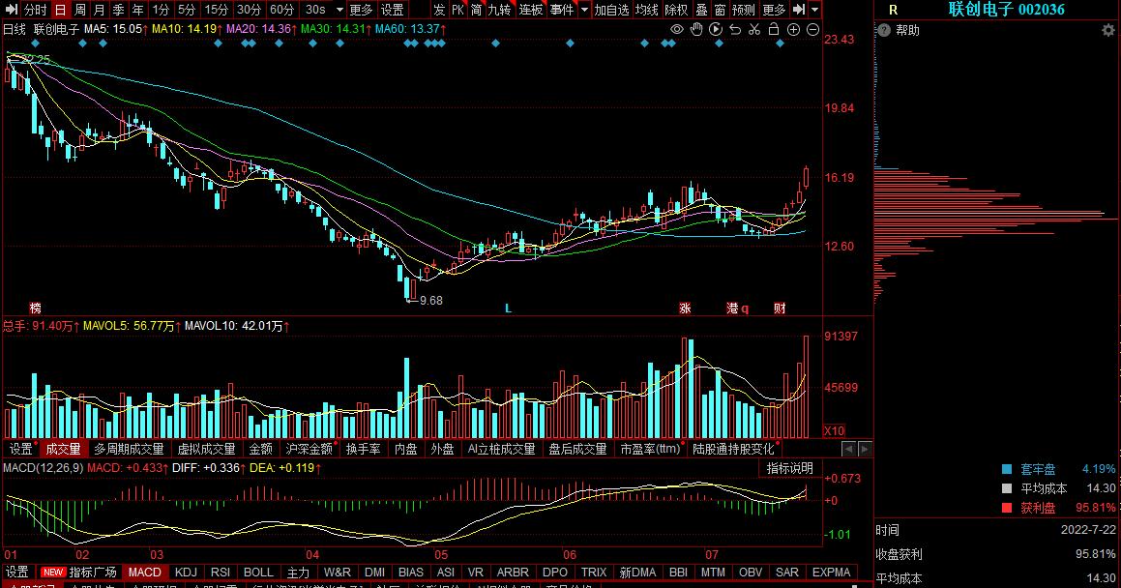Switch to 5分 minute chart

coord(187,10)
